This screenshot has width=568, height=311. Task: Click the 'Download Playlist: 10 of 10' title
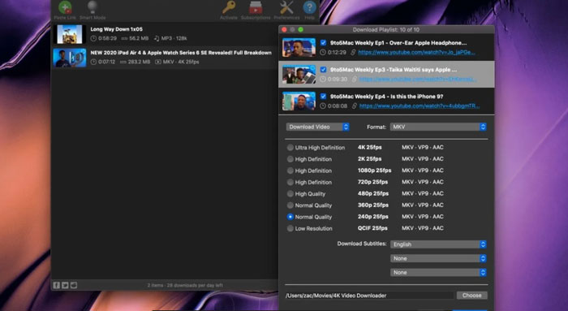coord(386,30)
